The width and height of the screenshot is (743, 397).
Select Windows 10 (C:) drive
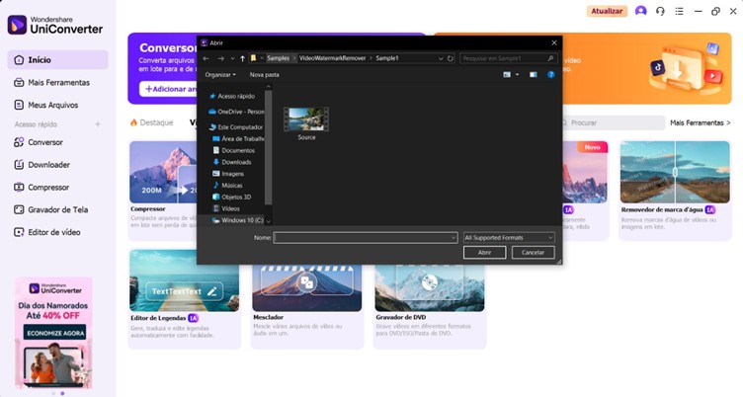pos(237,220)
